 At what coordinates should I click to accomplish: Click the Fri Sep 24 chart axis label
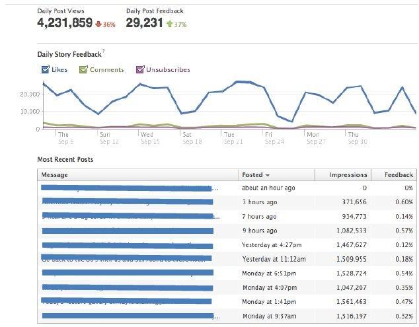coord(274,138)
